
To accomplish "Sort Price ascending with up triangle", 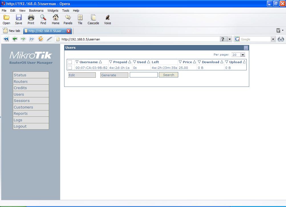I will click(x=194, y=62).
